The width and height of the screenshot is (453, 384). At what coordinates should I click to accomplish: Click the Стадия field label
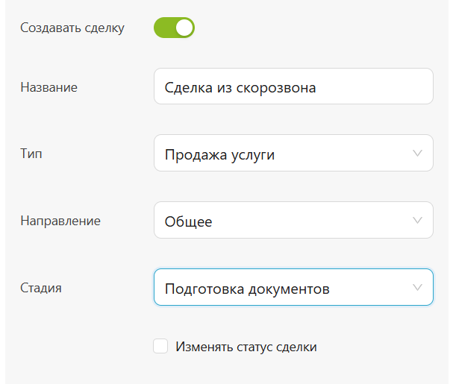pos(41,287)
